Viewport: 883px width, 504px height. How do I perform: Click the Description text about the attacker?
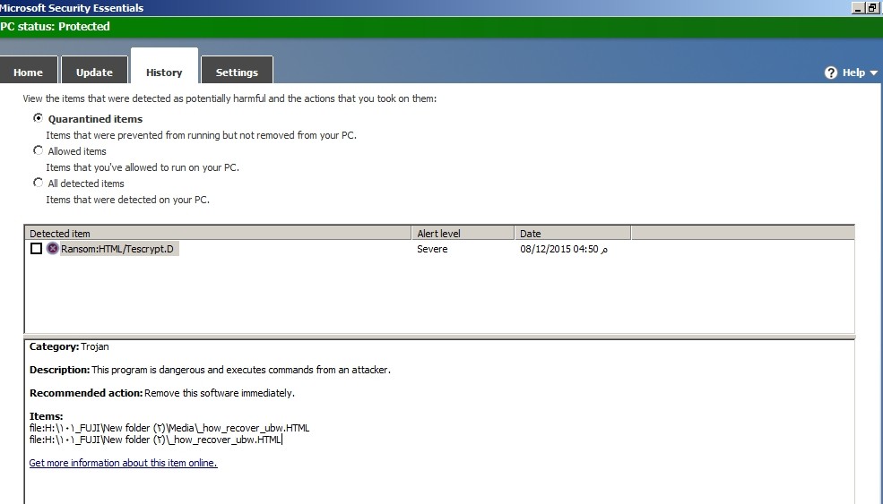click(210, 370)
